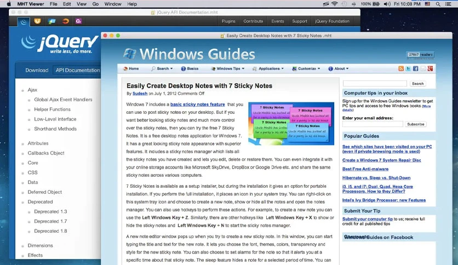Select the API Documentation tab in jQuery window
Image resolution: width=458 pixels, height=265 pixels.
77,70
